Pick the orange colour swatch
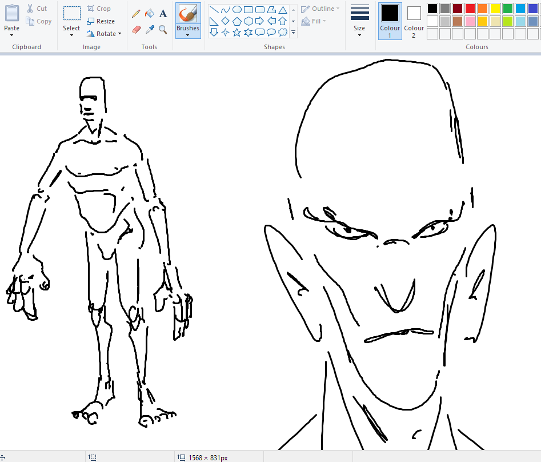541x462 pixels. coord(483,9)
